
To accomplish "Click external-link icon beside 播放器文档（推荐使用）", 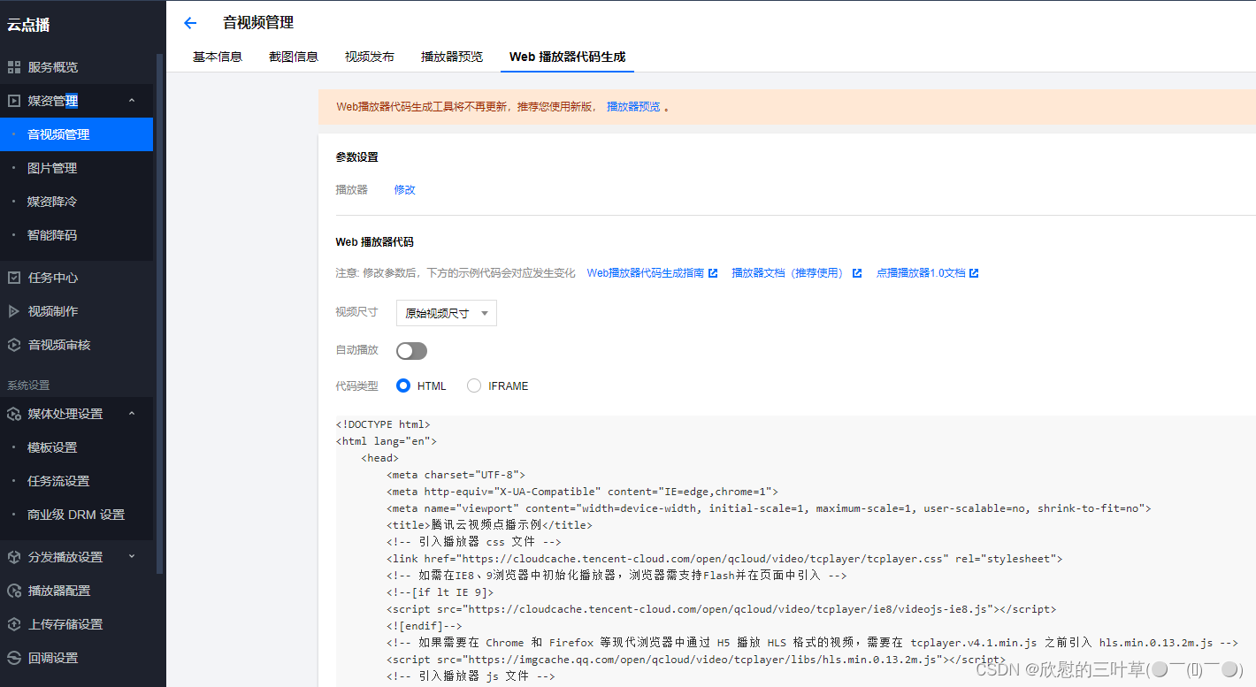I will [856, 273].
